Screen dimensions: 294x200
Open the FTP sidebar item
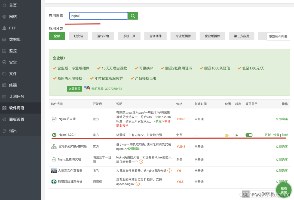point(20,28)
